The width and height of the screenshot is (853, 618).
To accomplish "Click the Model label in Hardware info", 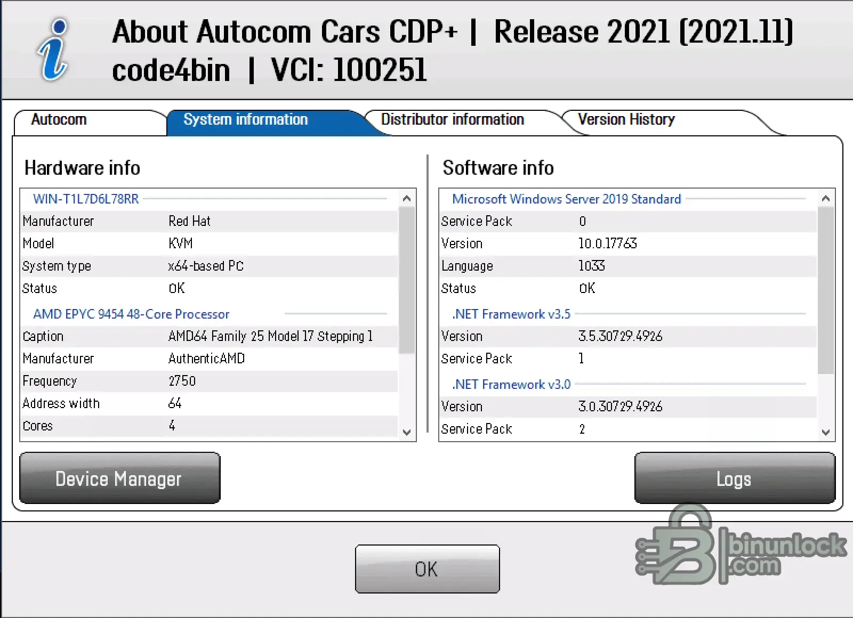I will (38, 243).
